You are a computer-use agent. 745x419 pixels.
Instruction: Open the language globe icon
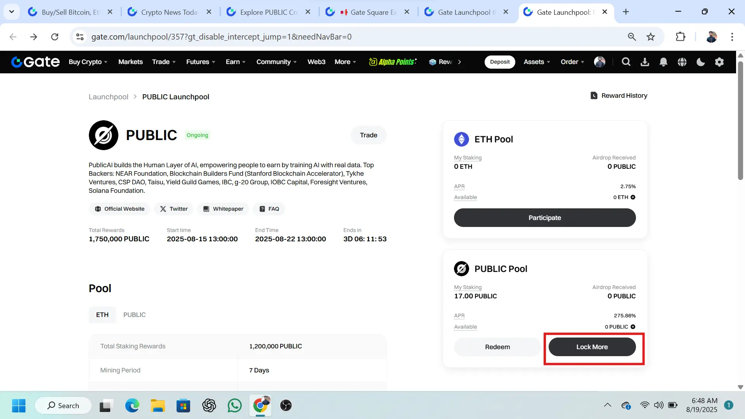682,62
